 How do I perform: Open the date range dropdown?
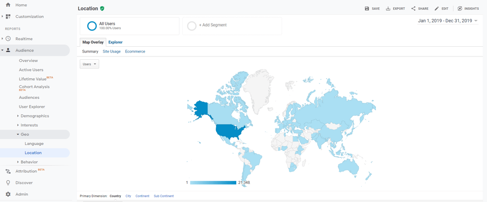pos(448,21)
